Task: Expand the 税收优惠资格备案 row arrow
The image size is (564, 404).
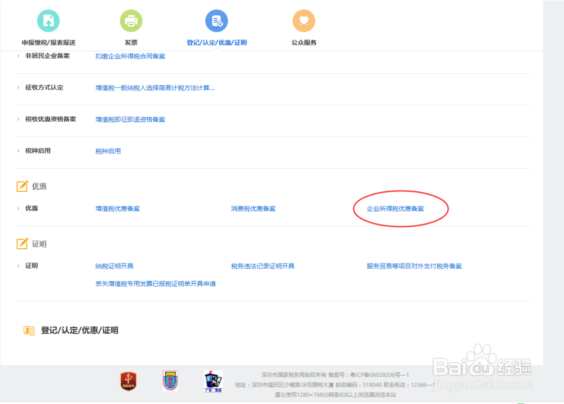Action: coord(19,119)
